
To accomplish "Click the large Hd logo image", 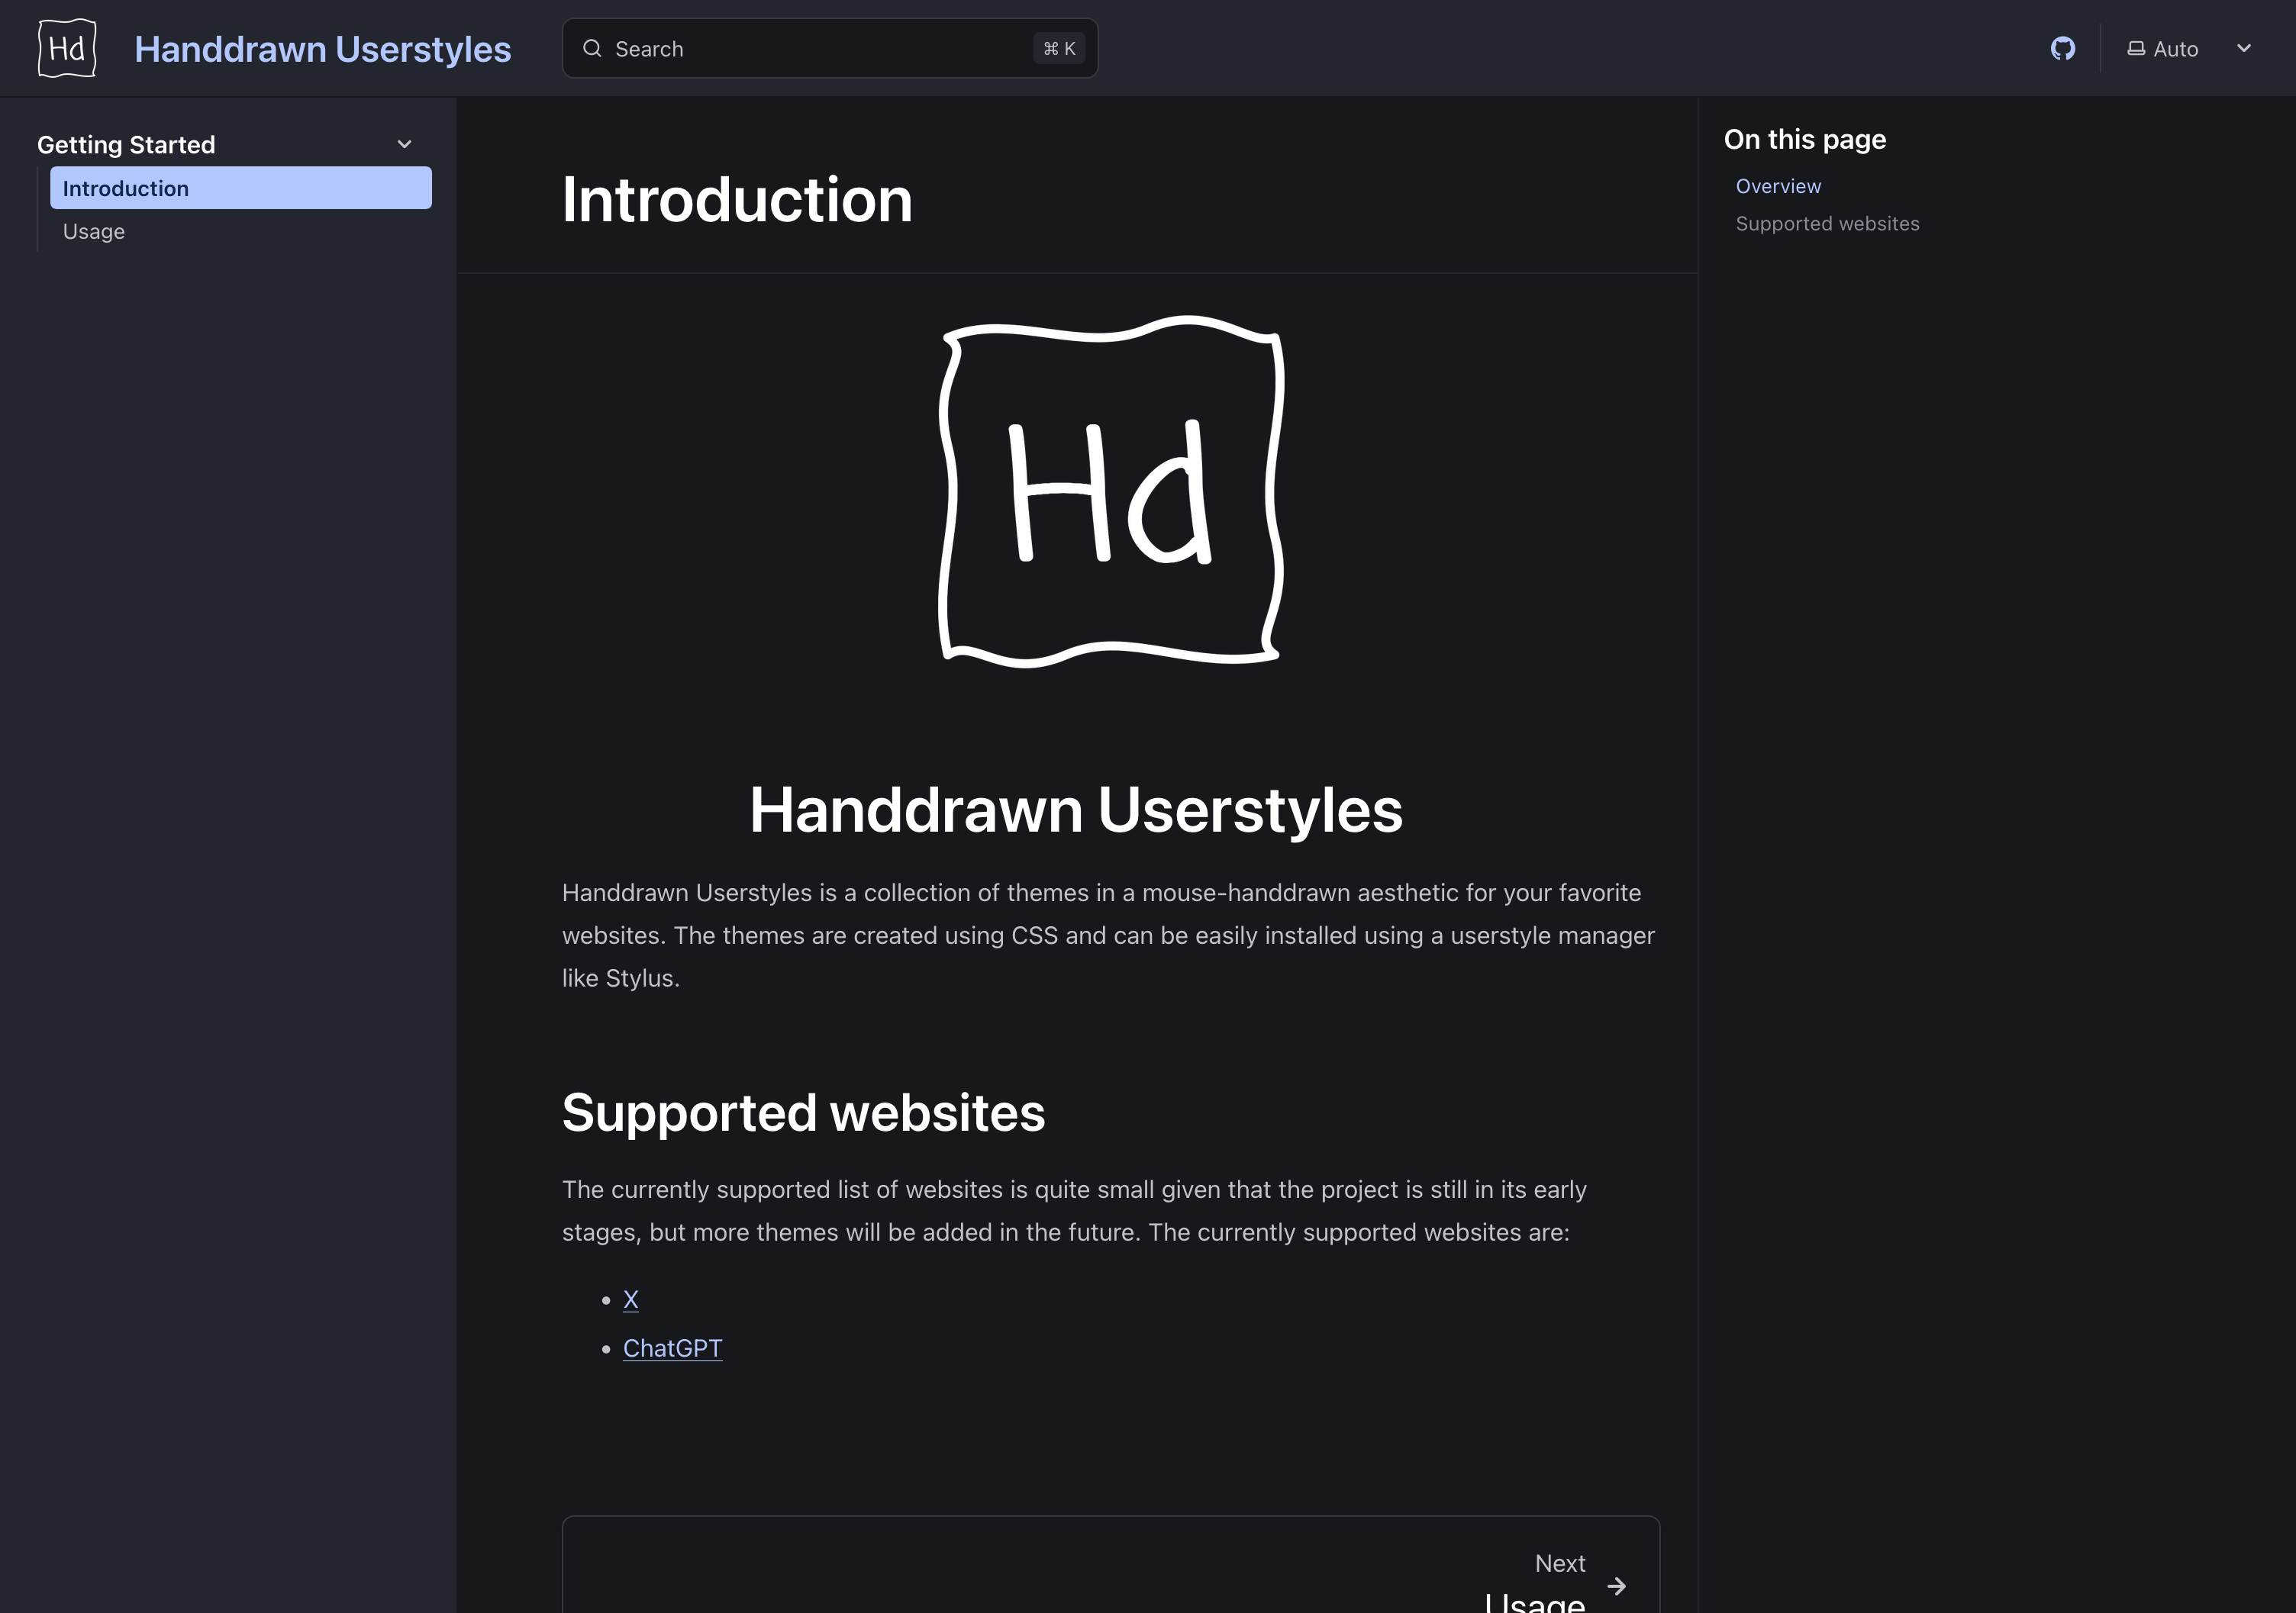I will [1111, 491].
